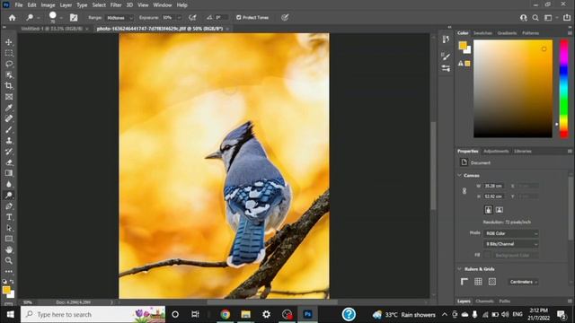Toggle the grid icon in Rulers & Grids
Viewport: 575px width, 323px height.
[x=478, y=282]
